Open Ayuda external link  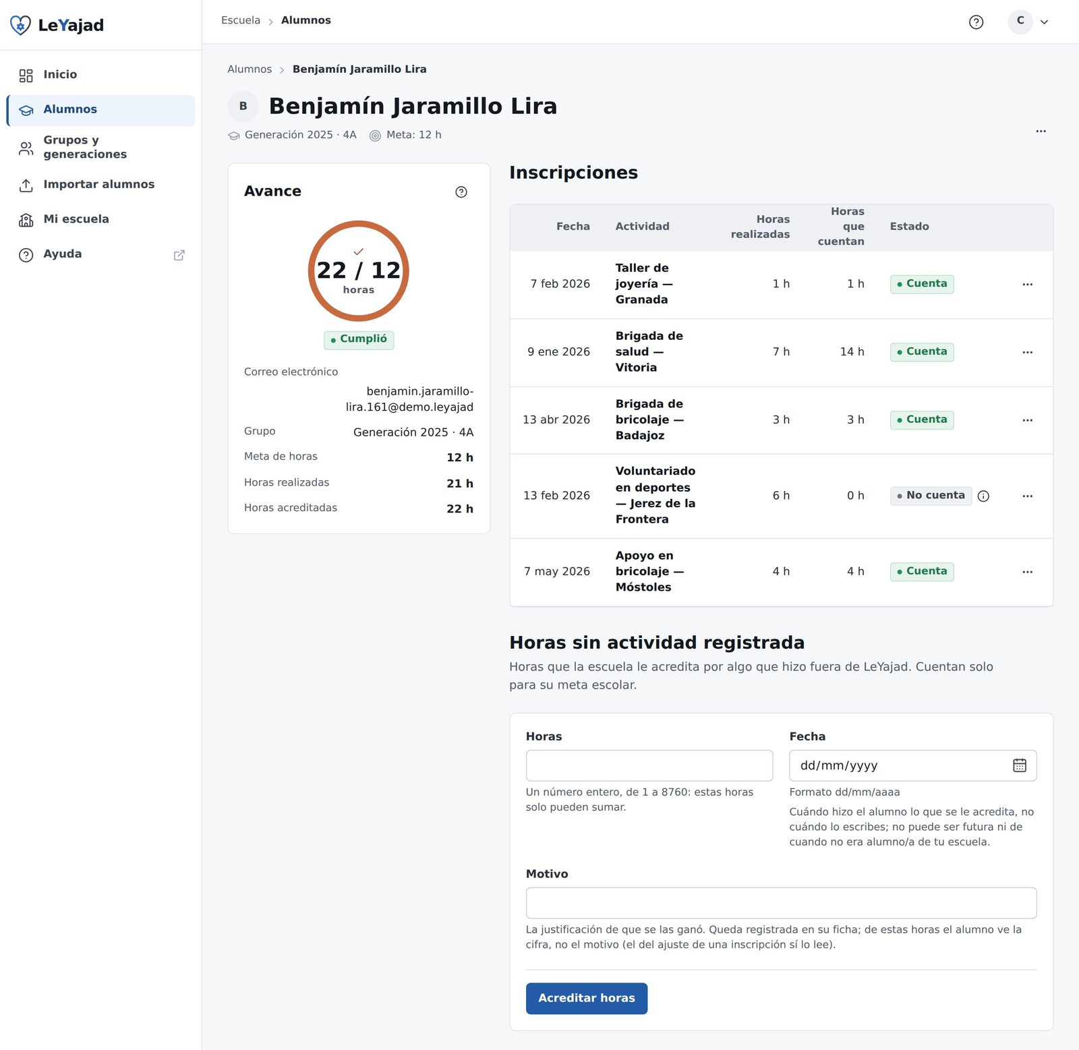(101, 254)
